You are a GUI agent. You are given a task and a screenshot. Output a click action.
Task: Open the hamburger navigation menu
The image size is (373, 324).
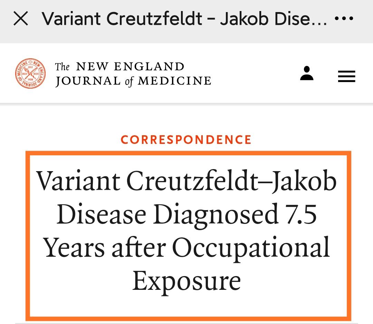(x=346, y=76)
